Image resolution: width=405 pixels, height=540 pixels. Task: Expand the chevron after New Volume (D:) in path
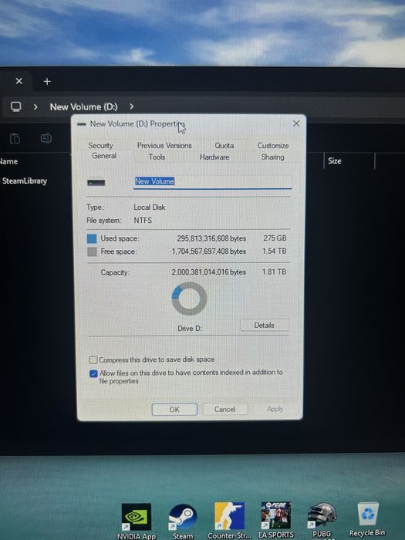tap(132, 106)
